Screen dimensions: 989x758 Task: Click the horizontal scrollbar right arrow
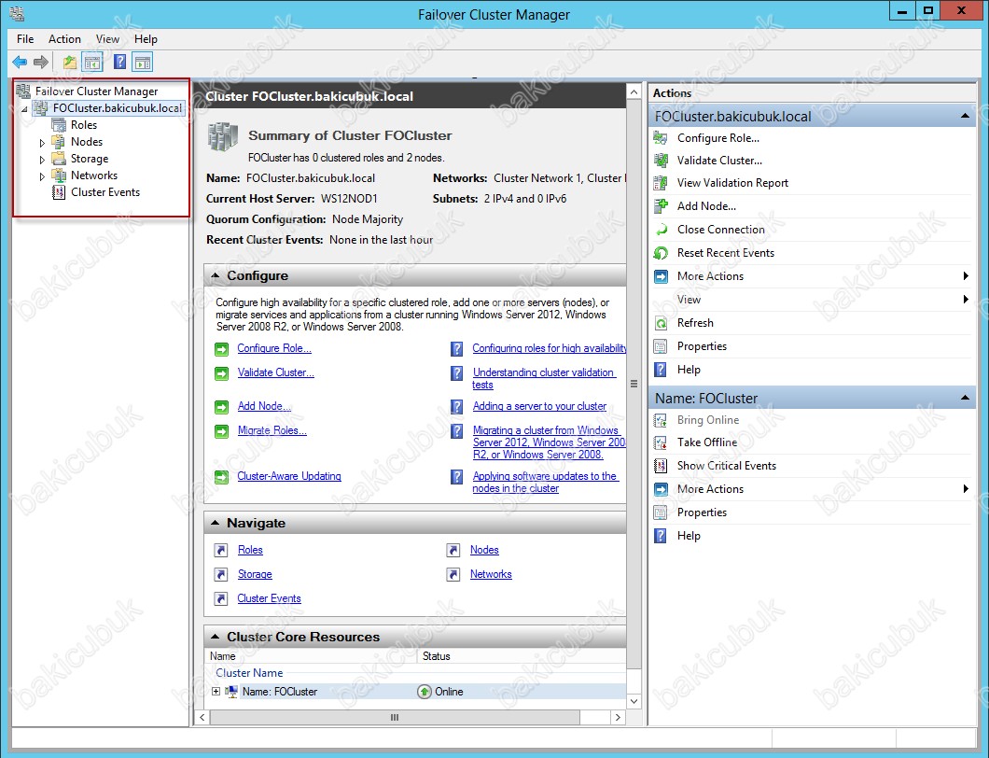(x=618, y=718)
